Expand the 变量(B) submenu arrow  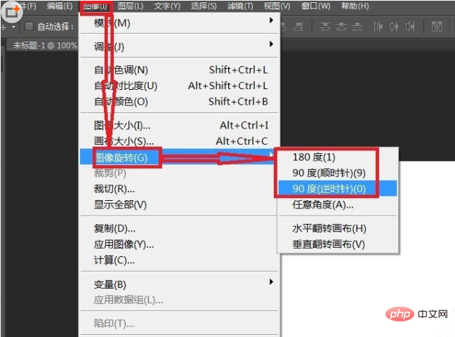(x=271, y=282)
